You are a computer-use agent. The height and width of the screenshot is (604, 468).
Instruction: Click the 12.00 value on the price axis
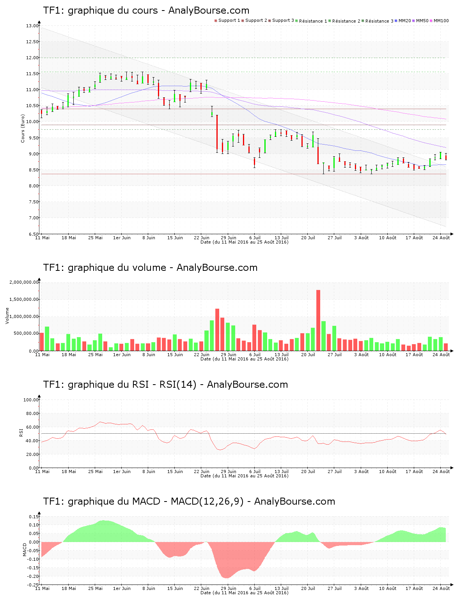coord(32,58)
